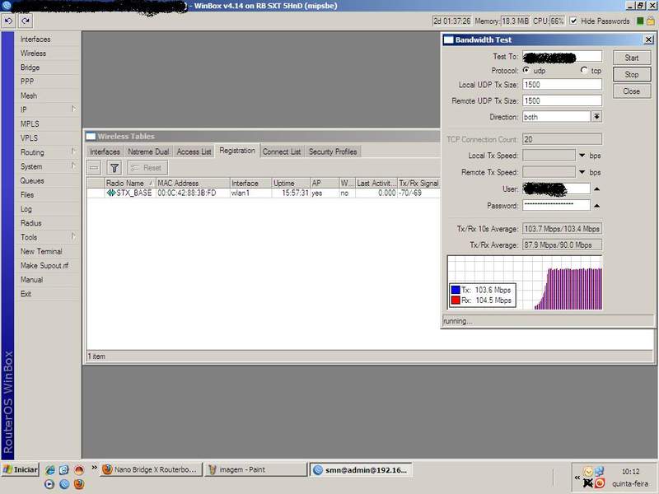Open Internet Explorer from quick launch

tap(49, 469)
